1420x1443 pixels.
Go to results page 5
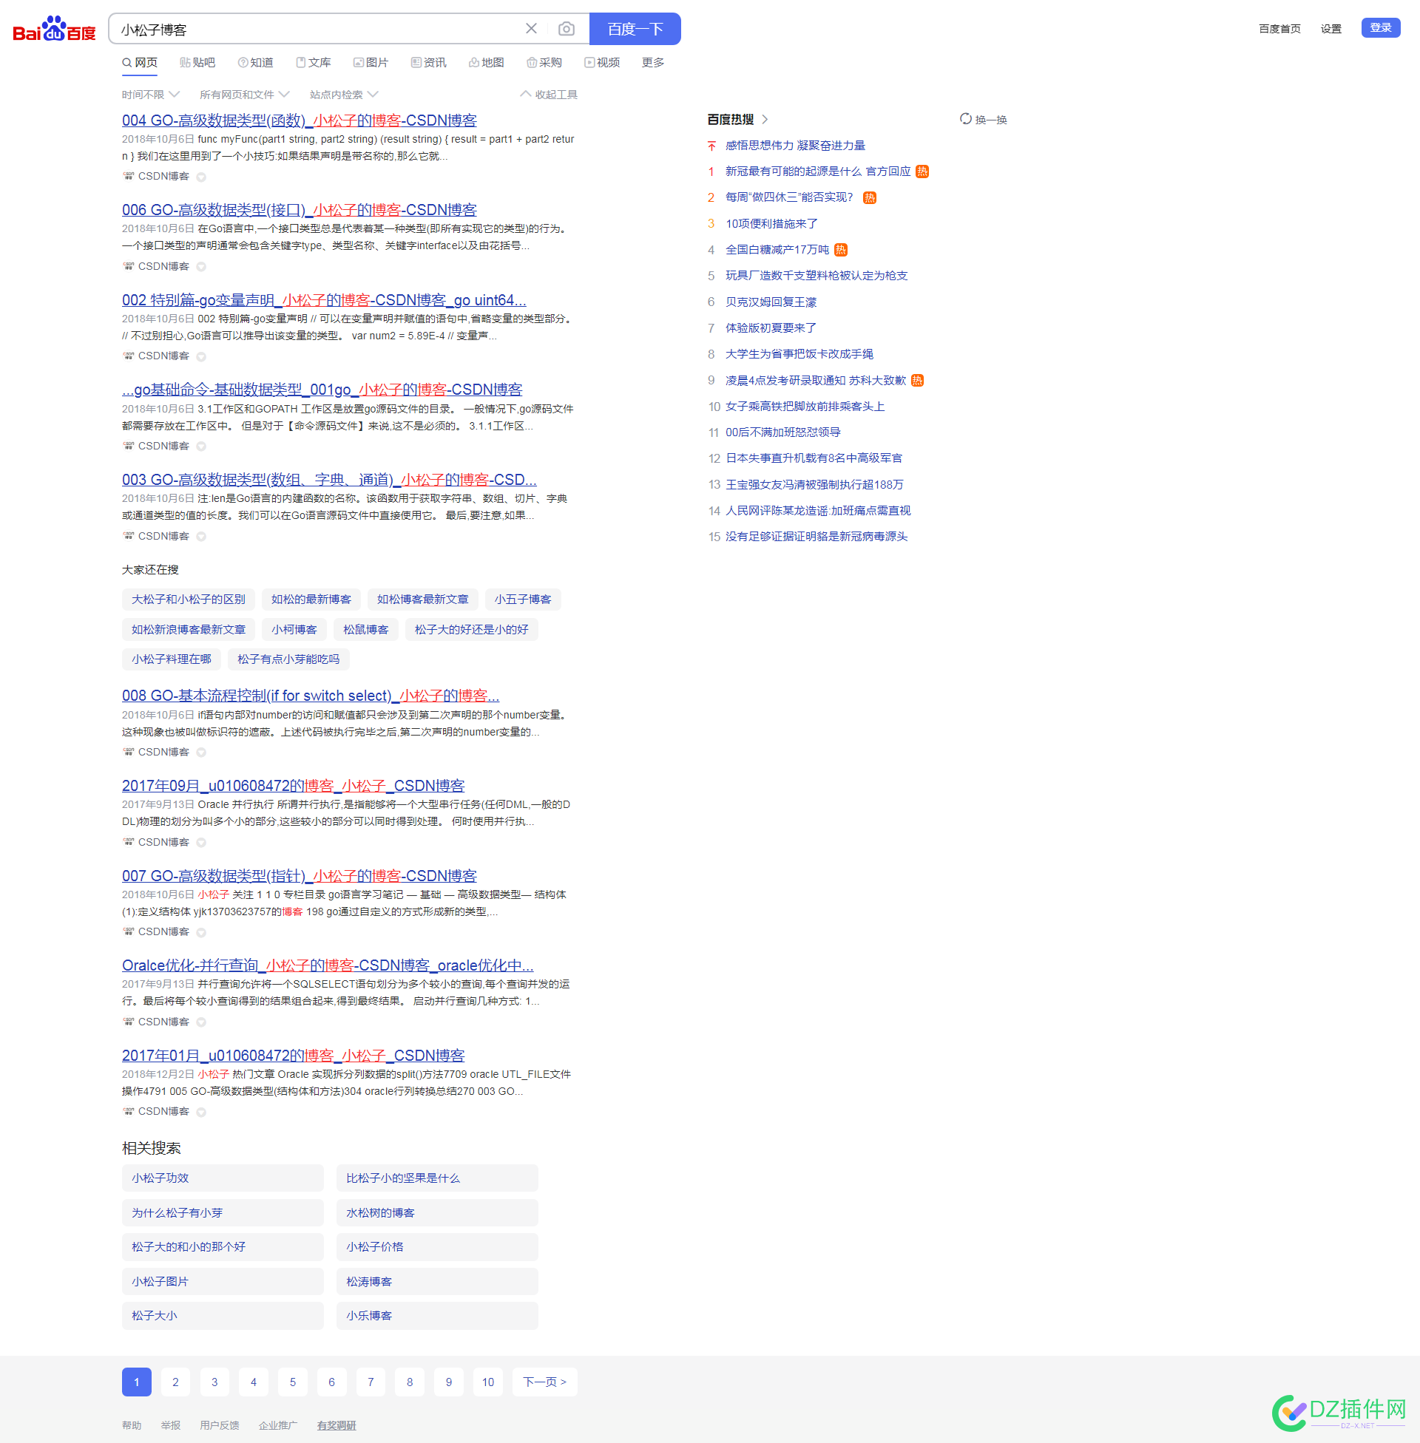coord(292,1382)
